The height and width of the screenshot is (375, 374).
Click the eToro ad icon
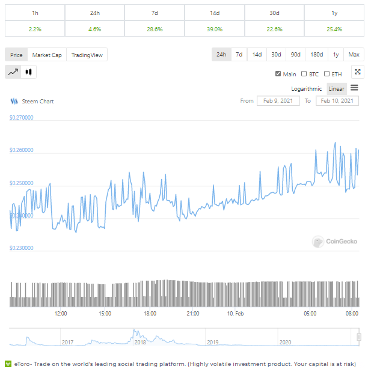tap(8, 364)
